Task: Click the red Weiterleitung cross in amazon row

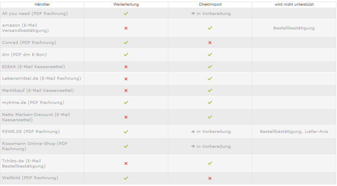Action: pyautogui.click(x=126, y=28)
